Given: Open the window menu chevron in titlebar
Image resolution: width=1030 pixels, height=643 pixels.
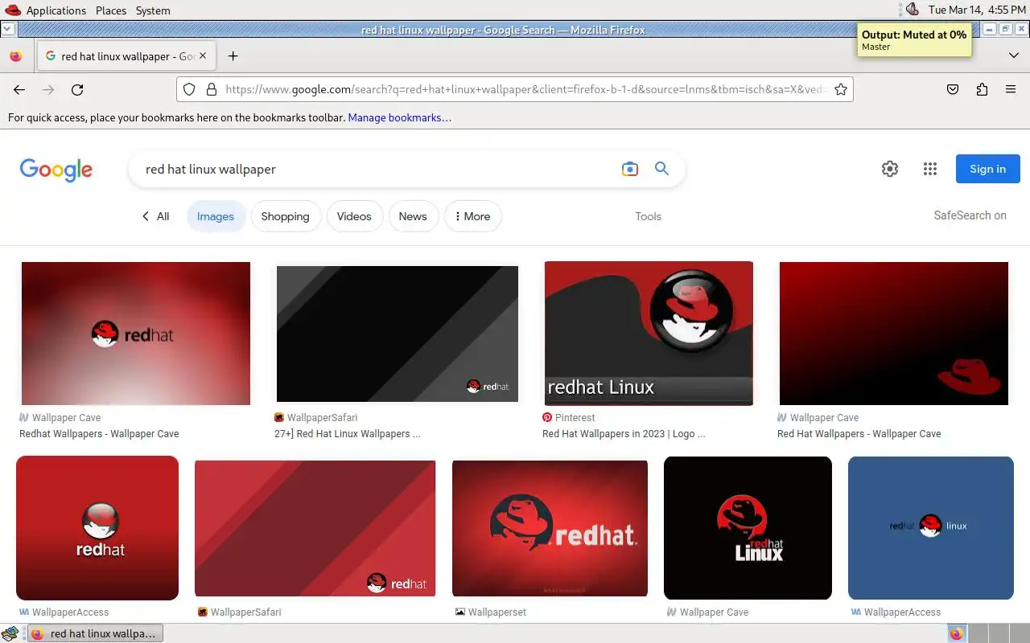Looking at the screenshot, I should pos(7,29).
